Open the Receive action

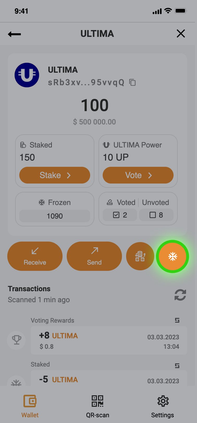[35, 256]
